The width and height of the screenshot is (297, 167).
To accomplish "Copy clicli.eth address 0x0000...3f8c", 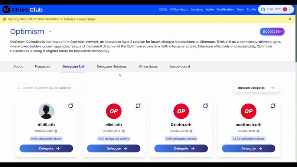I will [123, 131].
